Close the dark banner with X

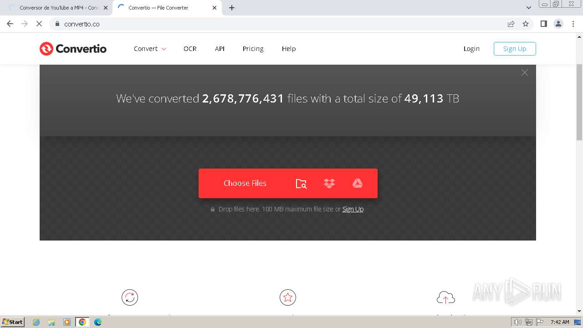525,72
